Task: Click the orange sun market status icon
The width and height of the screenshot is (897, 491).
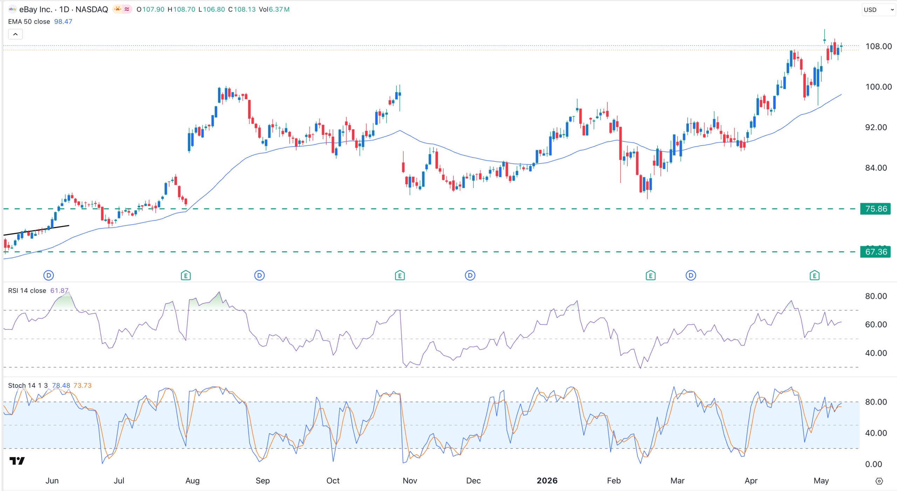Action: [x=117, y=9]
